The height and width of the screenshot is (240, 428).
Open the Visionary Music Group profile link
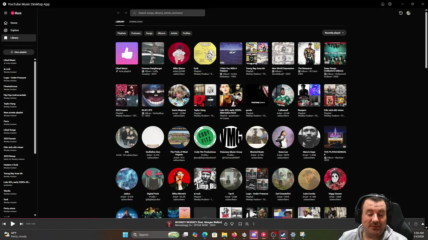(x=231, y=152)
